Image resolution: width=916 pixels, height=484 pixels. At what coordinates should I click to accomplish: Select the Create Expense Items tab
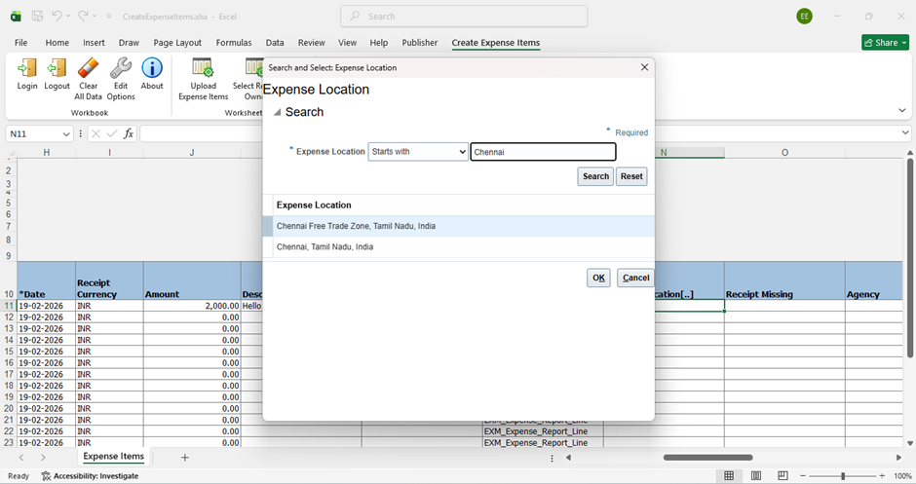(x=495, y=43)
